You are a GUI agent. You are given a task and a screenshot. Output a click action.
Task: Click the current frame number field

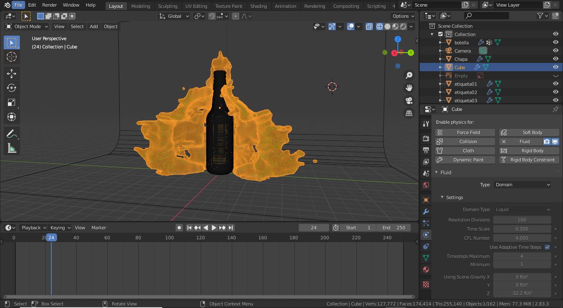[x=314, y=228]
